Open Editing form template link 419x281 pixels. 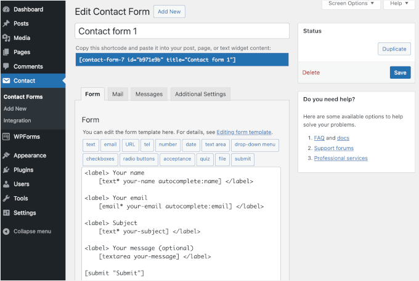[244, 132]
